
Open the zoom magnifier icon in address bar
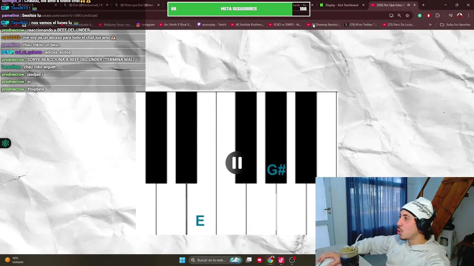pyautogui.click(x=399, y=16)
